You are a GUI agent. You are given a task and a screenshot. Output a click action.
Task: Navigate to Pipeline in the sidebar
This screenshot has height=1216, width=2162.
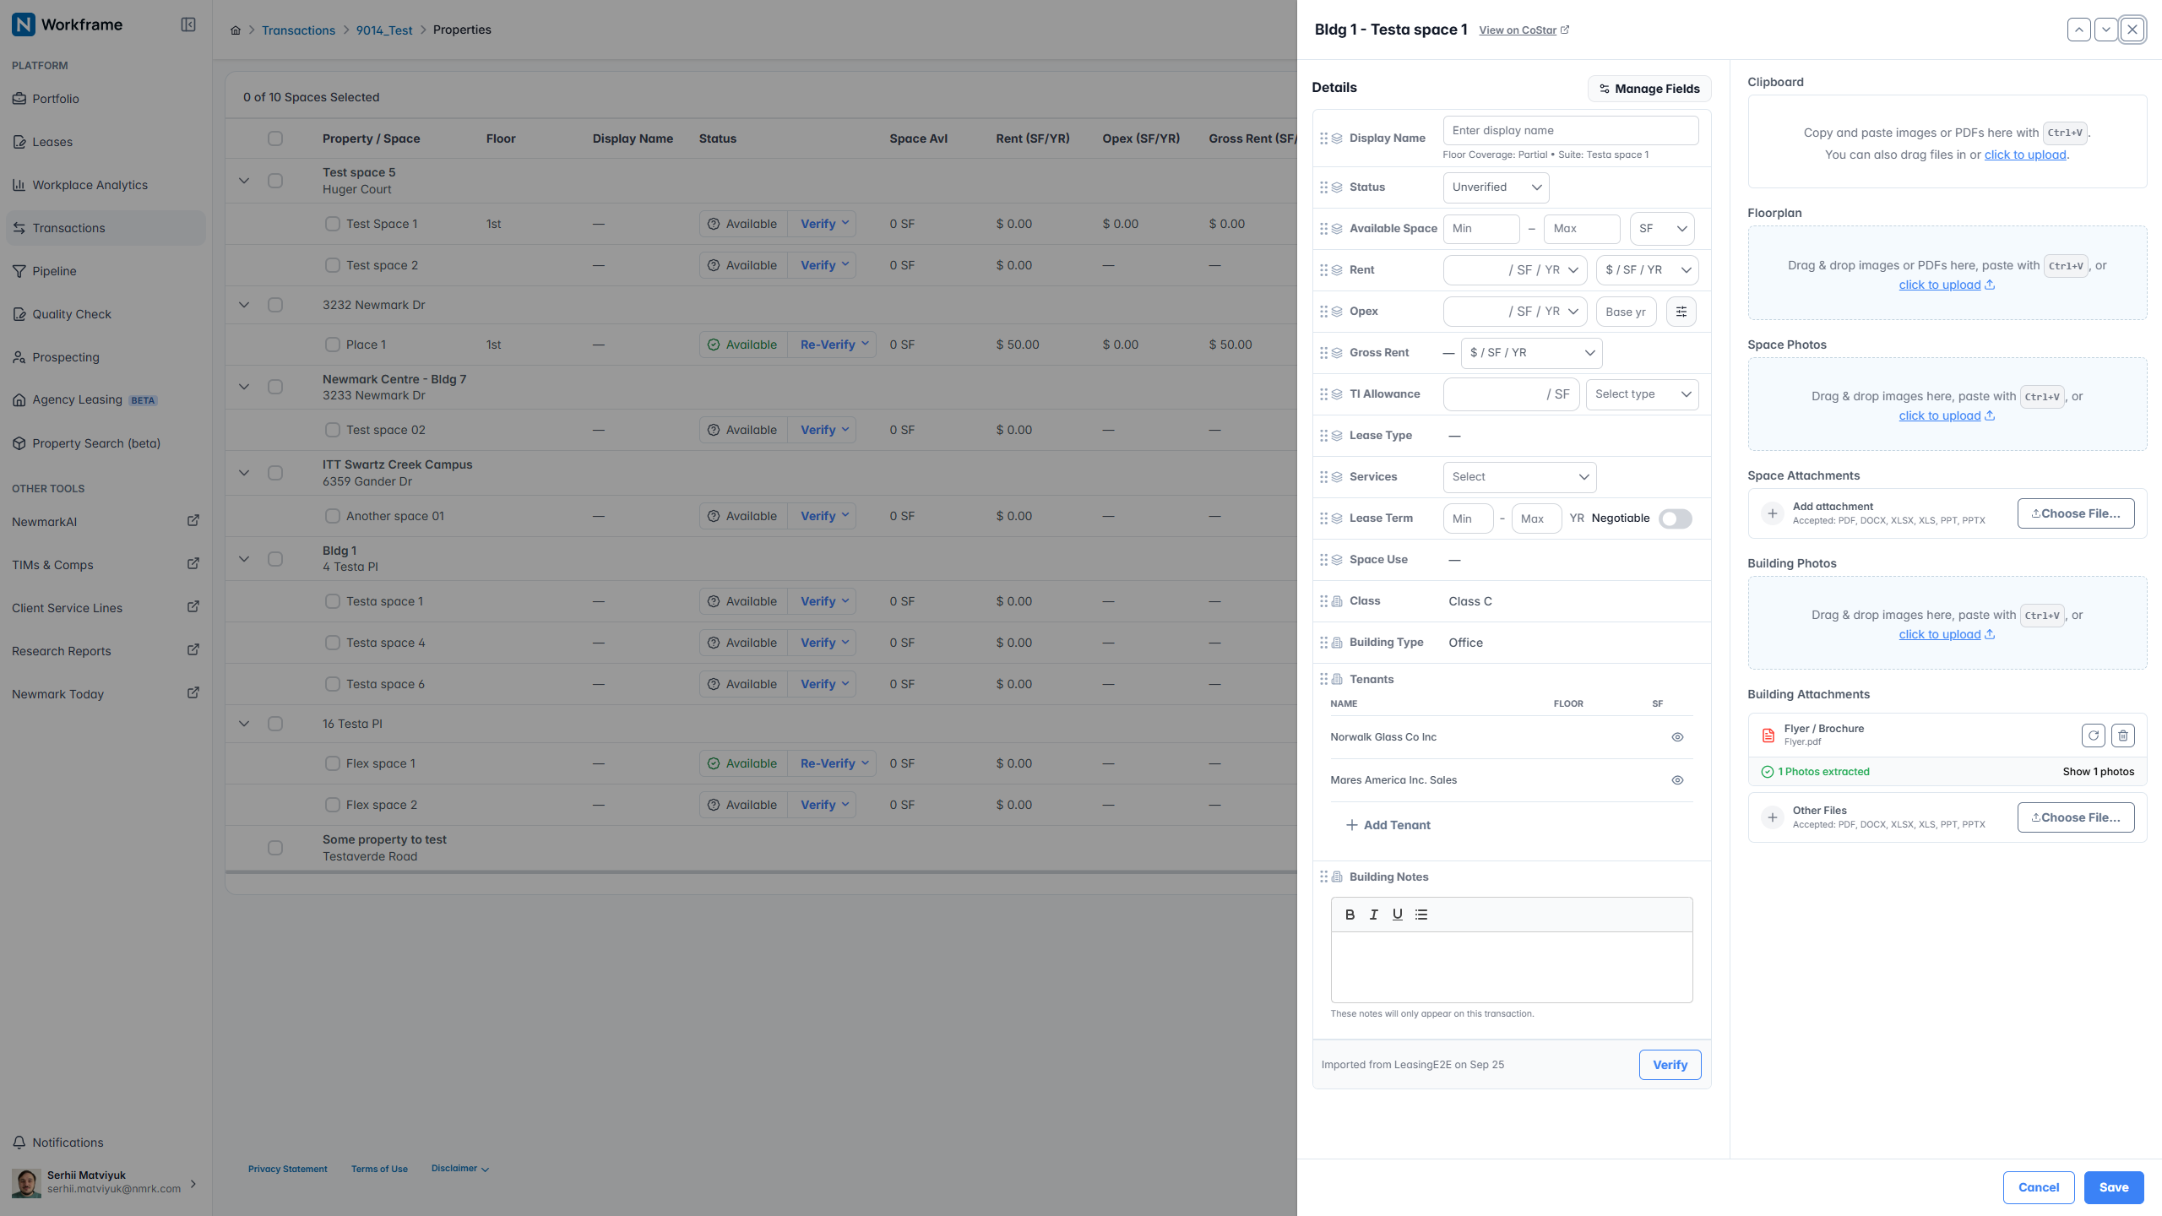point(54,271)
